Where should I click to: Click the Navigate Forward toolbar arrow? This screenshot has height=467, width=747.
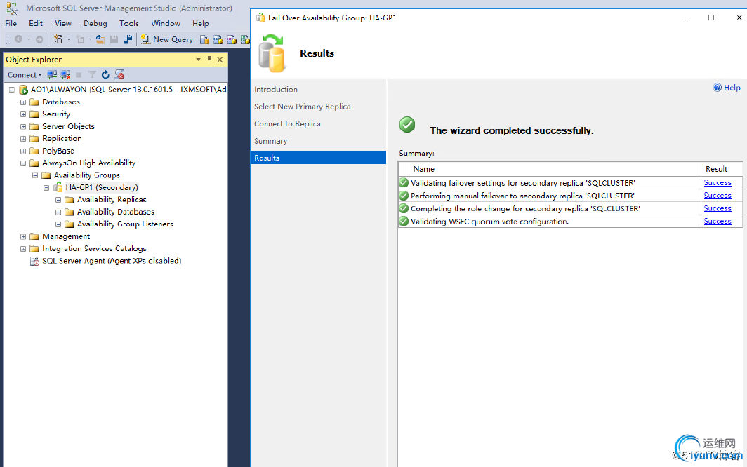coord(39,39)
